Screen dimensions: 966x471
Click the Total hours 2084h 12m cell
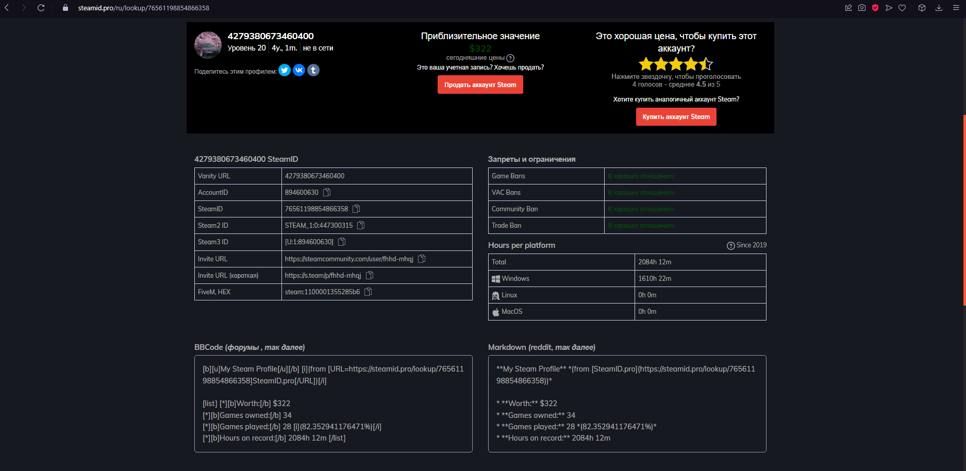(700, 262)
